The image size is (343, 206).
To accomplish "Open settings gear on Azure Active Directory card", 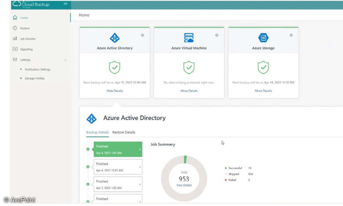I will [143, 35].
